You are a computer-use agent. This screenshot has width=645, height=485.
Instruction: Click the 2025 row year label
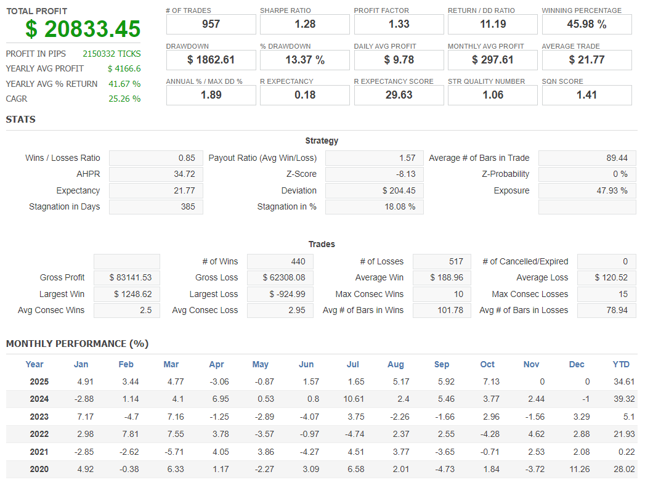(39, 381)
